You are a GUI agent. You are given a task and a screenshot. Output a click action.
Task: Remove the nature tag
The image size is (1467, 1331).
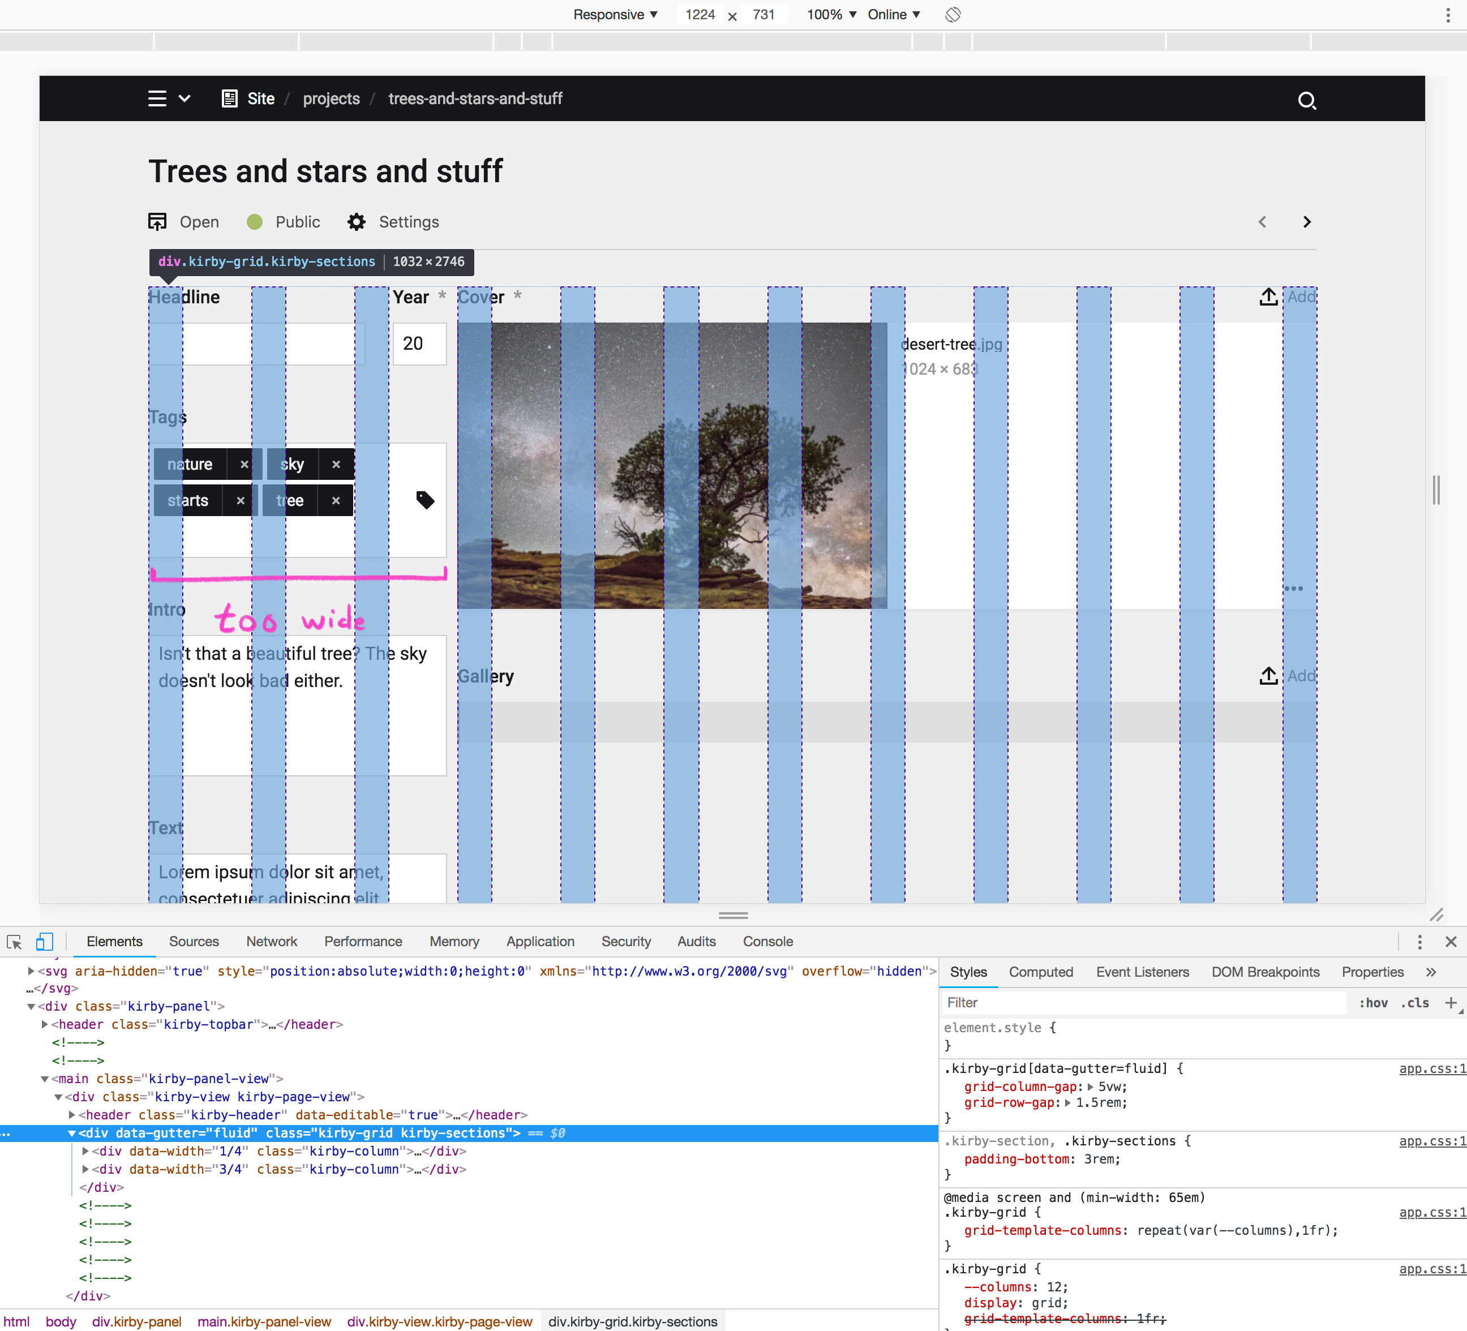(244, 464)
